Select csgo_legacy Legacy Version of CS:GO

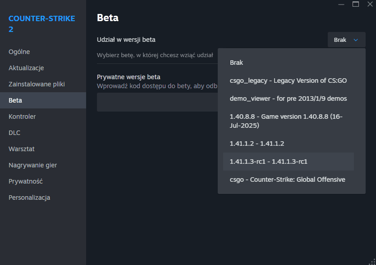pyautogui.click(x=288, y=81)
